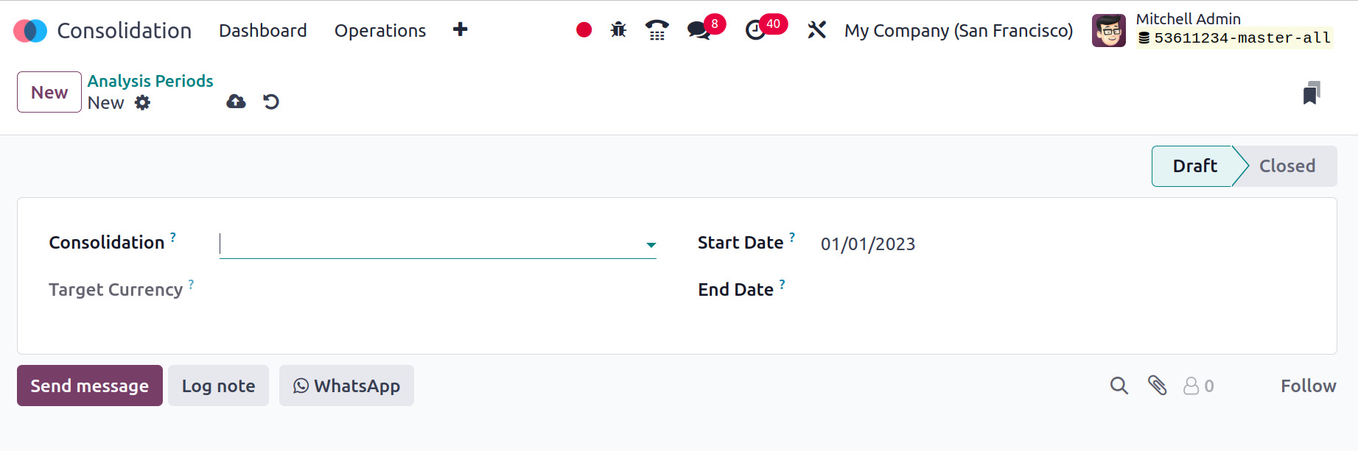Click the New record button

(49, 92)
